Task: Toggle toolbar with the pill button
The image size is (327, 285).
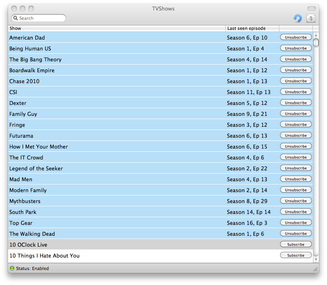Action: pos(312,8)
